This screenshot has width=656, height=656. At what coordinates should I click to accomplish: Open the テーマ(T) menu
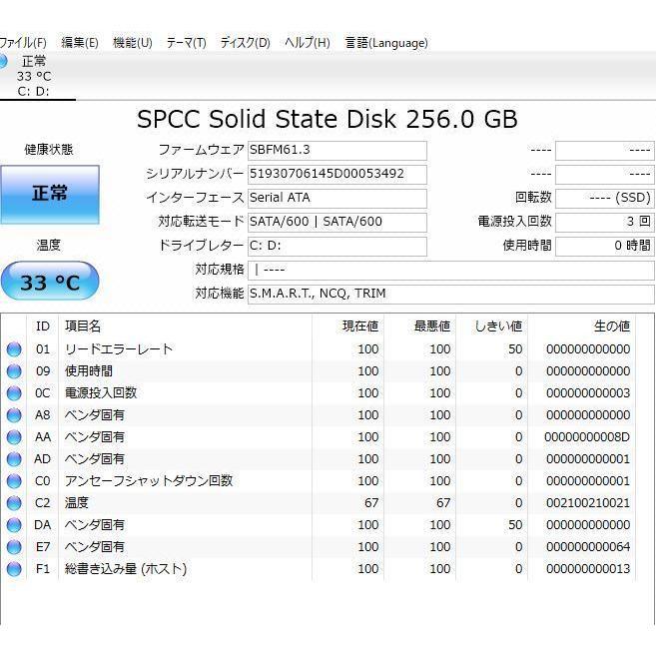click(x=186, y=43)
